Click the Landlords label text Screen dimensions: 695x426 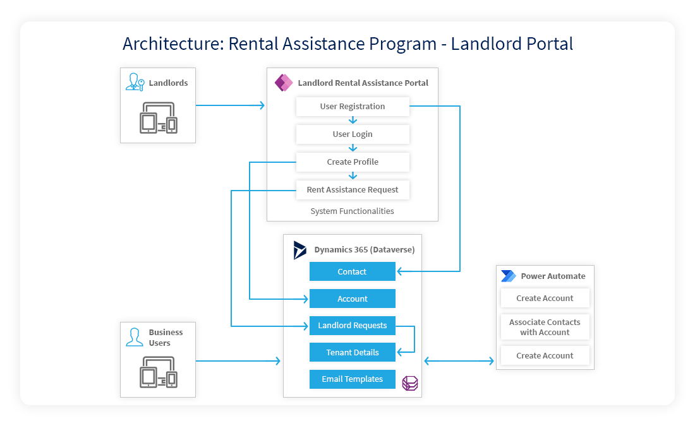[x=169, y=83]
